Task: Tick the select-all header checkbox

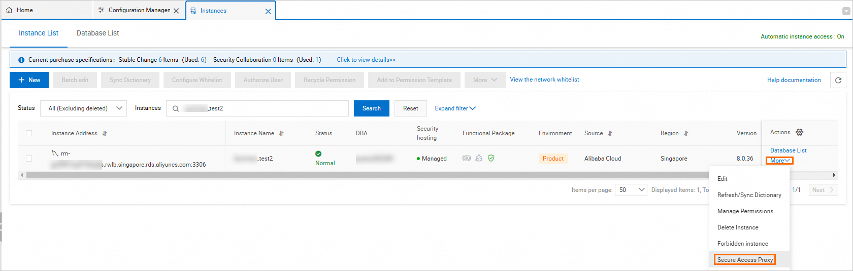Action: click(x=29, y=133)
